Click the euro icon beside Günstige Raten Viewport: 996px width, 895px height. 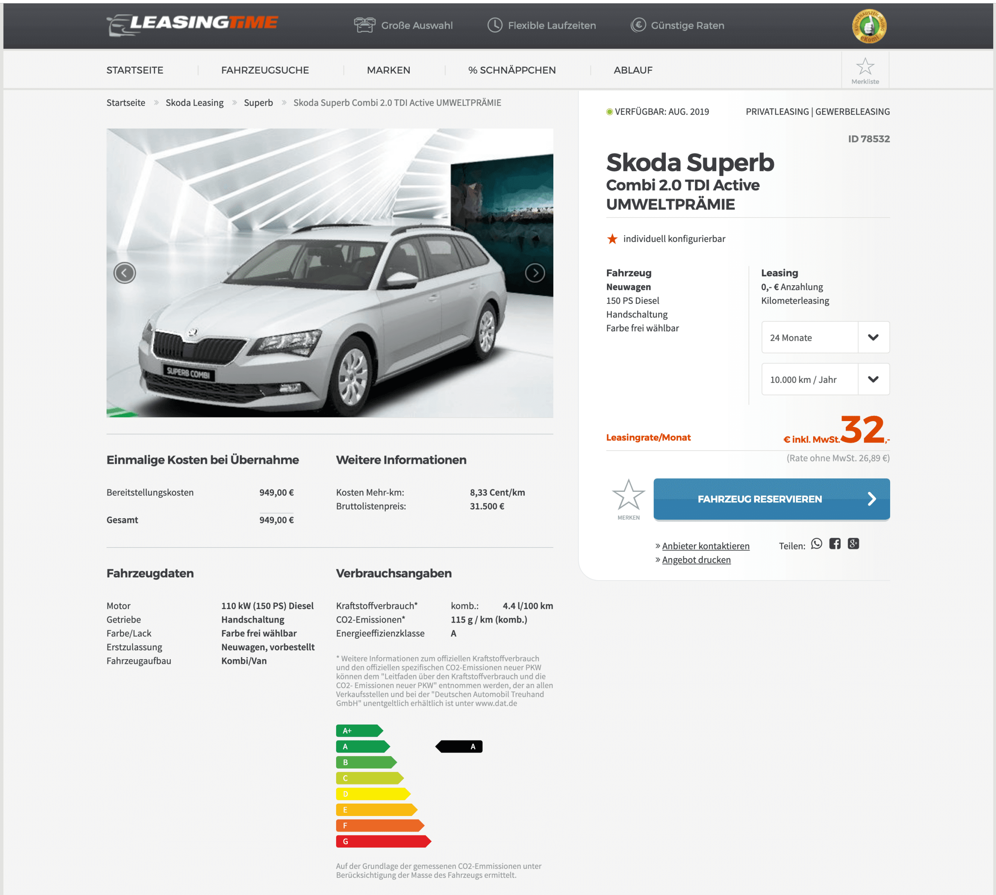tap(638, 25)
